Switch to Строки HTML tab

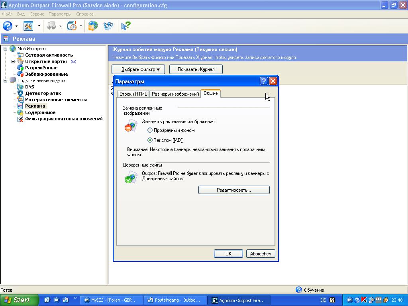pos(133,94)
